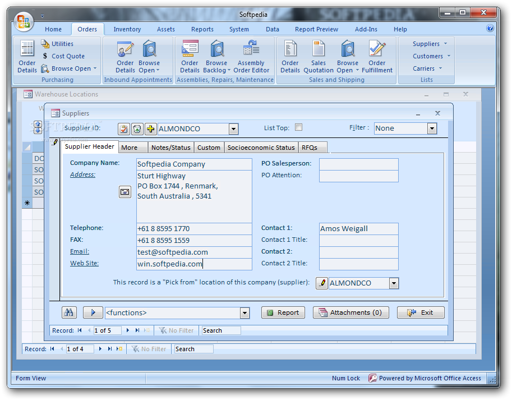Open Cost Quote tool
The height and width of the screenshot is (400, 512).
[x=64, y=56]
